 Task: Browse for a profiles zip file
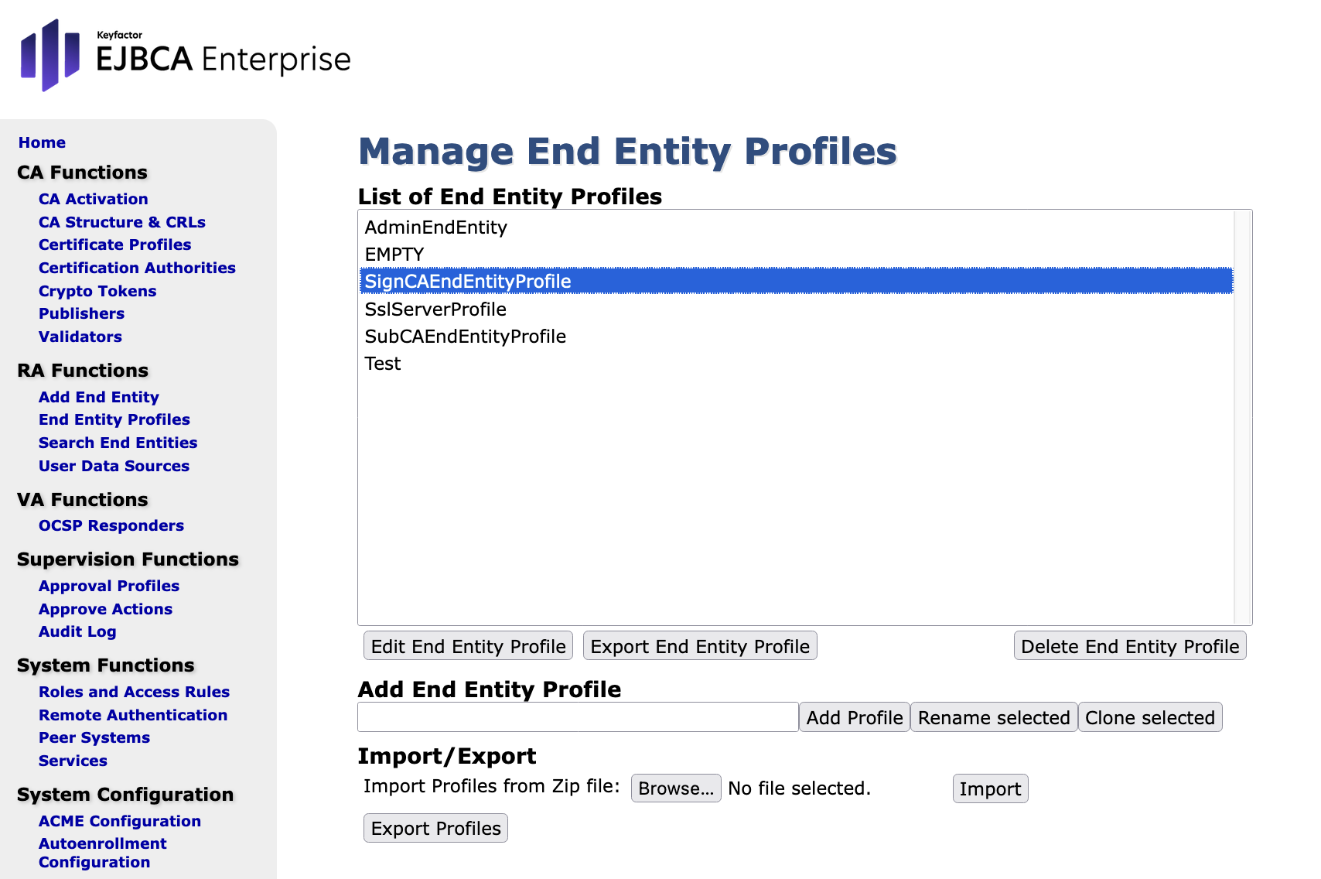click(675, 788)
